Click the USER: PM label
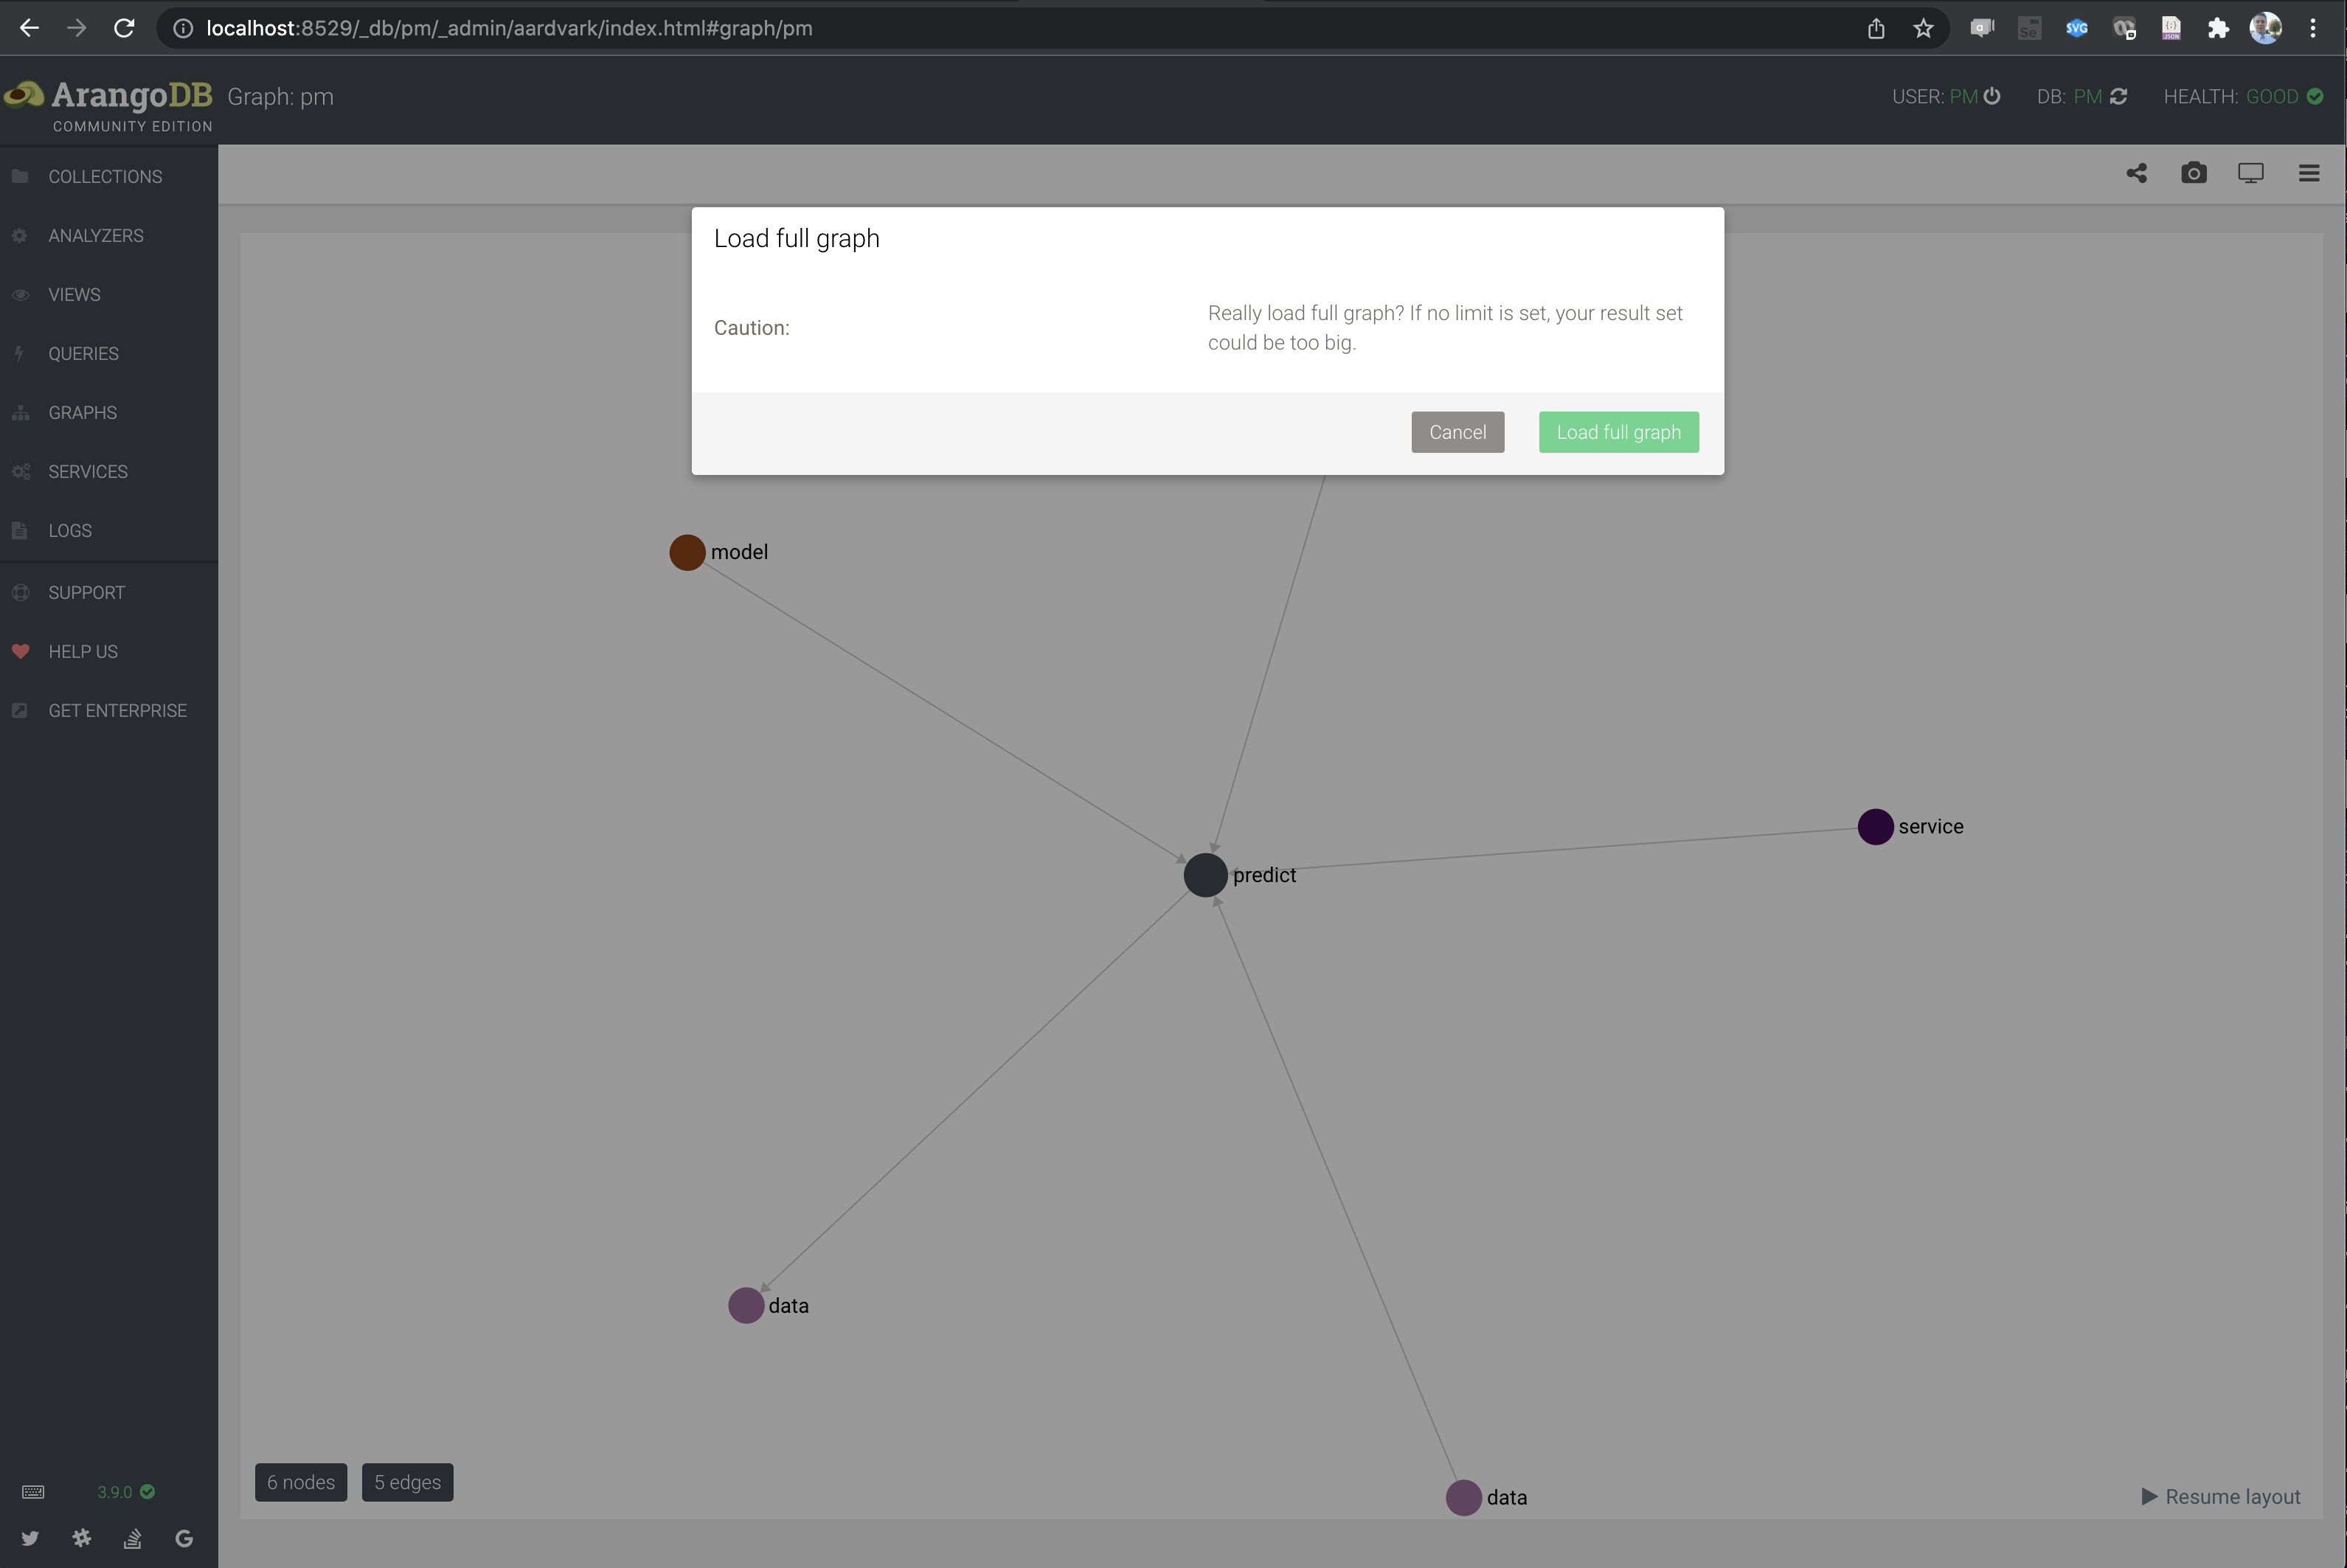 (x=1934, y=96)
